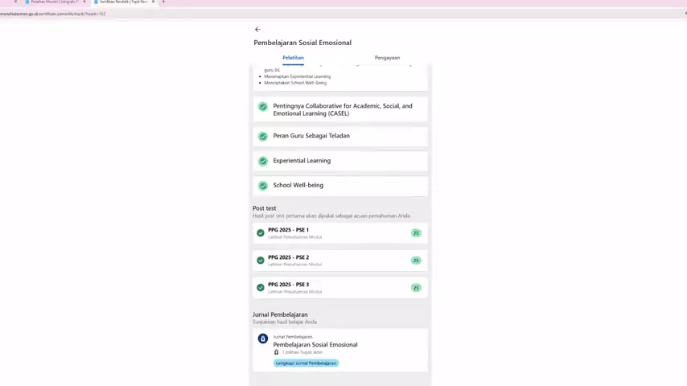Click the blue Jurnal Pembelajaran icon
Viewport: 687px width, 386px height.
(263, 339)
